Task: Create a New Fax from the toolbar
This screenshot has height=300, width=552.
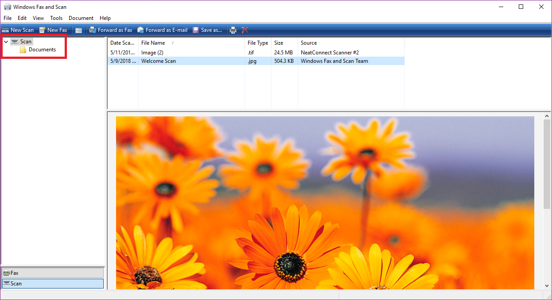Action: (x=53, y=30)
